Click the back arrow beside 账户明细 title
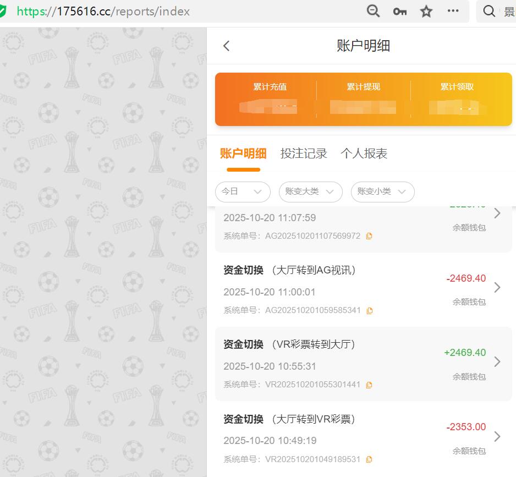Screen dimensions: 516x477 (226, 46)
